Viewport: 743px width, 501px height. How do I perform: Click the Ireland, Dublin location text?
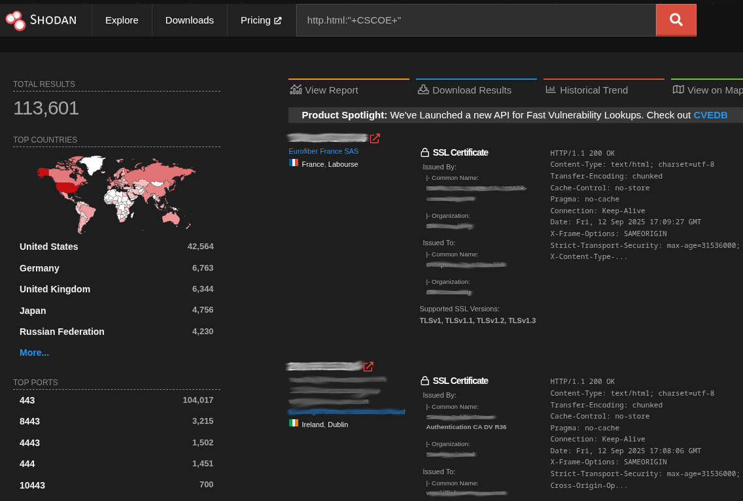[325, 424]
